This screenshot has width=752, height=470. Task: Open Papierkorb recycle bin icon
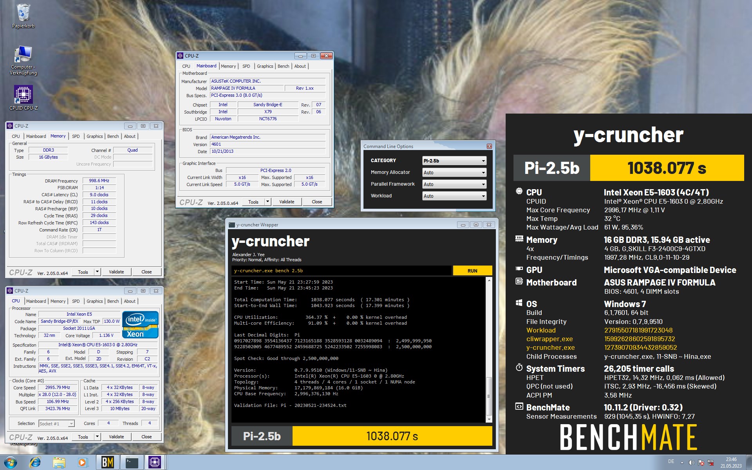click(x=23, y=16)
